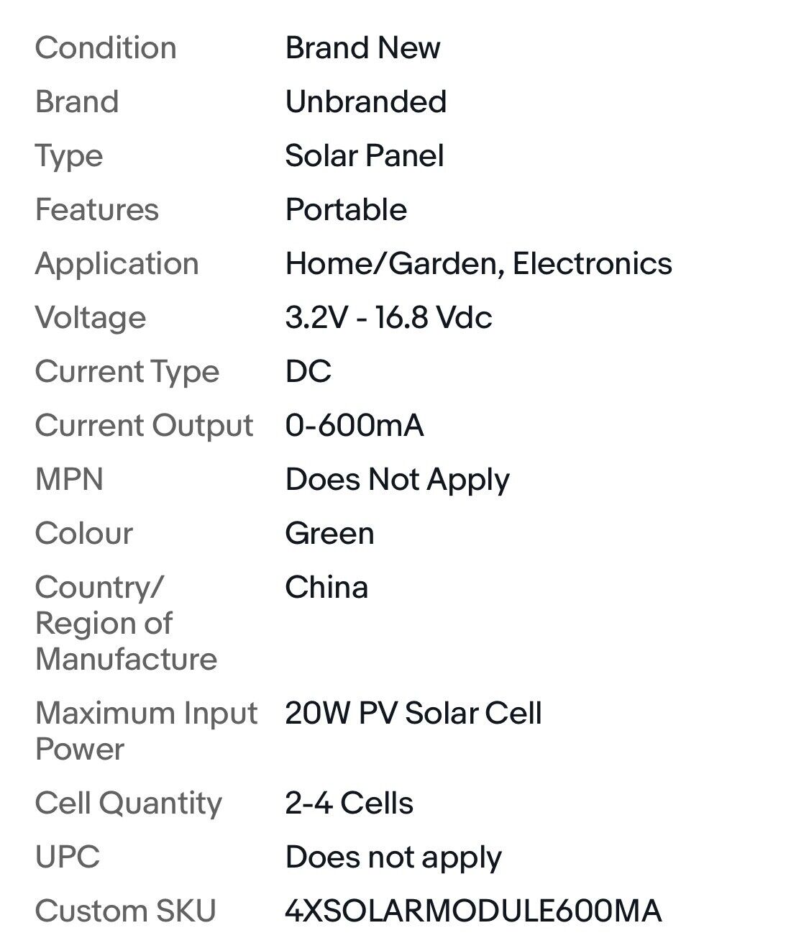Select the "Custom SKU" label
This screenshot has width=809, height=951.
(125, 911)
